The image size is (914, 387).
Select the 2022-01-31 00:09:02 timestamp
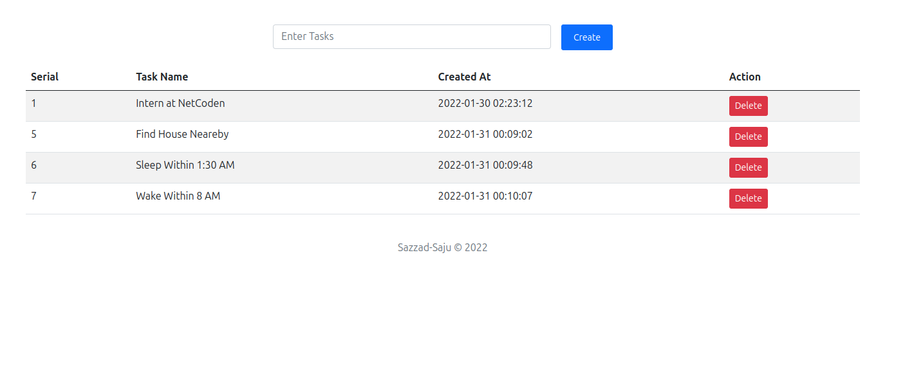pyautogui.click(x=485, y=134)
